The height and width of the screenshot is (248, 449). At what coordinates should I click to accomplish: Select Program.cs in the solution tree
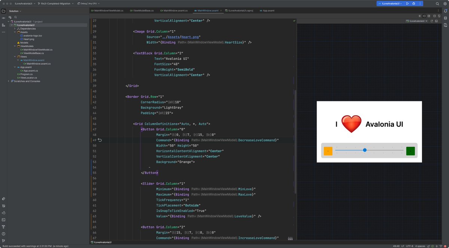coord(24,74)
